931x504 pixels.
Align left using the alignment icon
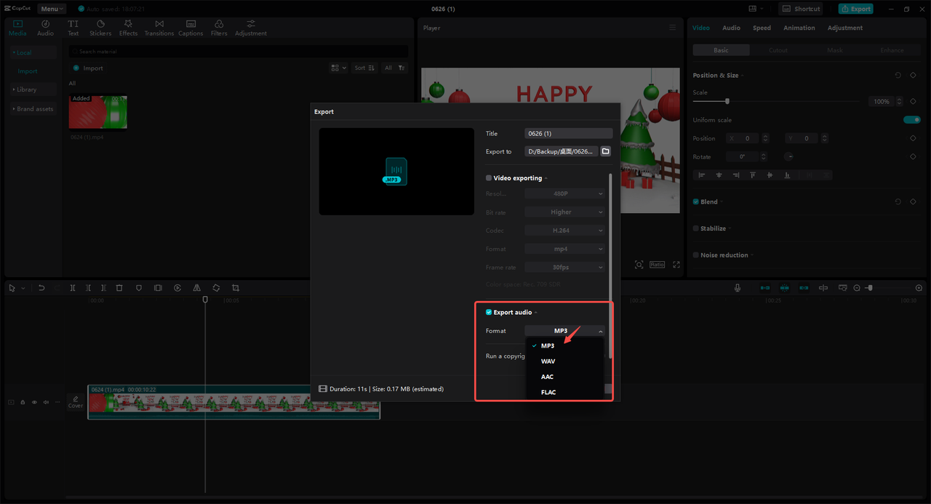coord(702,175)
